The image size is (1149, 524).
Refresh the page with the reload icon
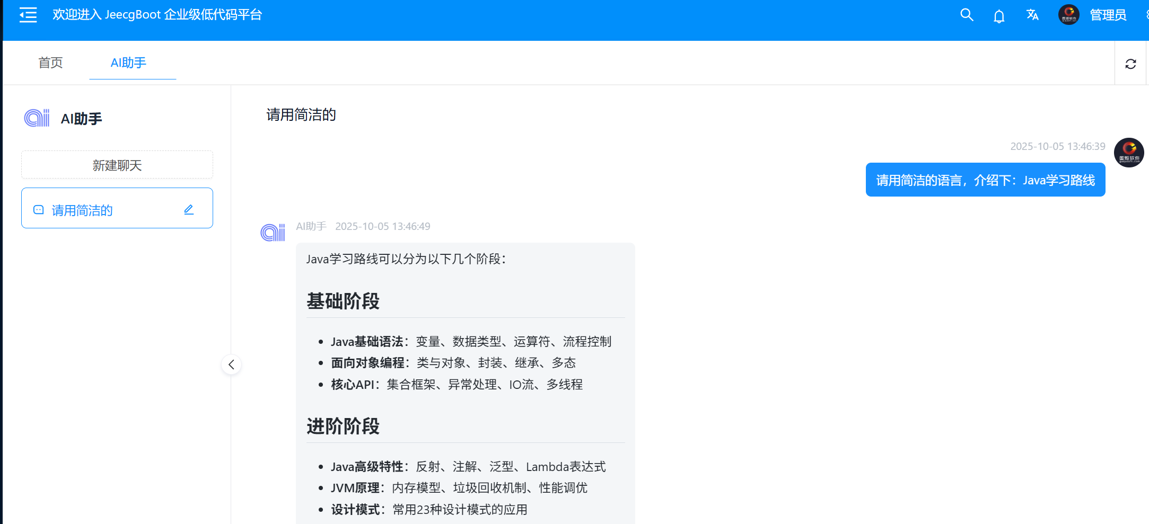tap(1132, 63)
